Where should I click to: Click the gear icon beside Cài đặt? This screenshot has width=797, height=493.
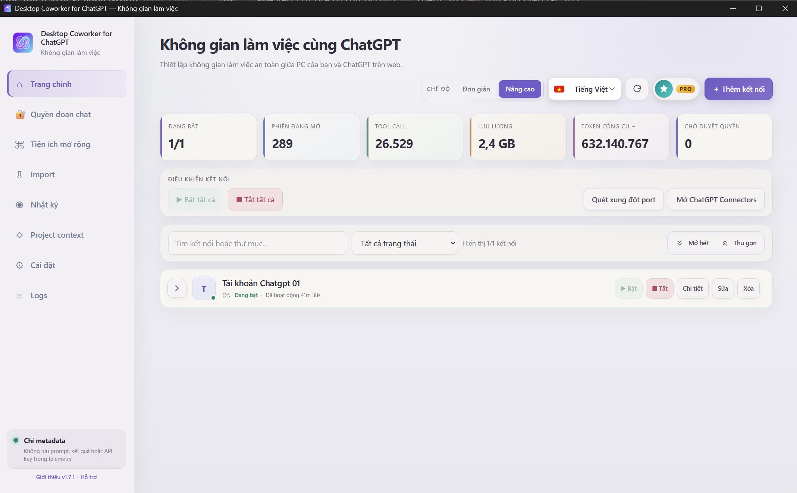pyautogui.click(x=19, y=265)
